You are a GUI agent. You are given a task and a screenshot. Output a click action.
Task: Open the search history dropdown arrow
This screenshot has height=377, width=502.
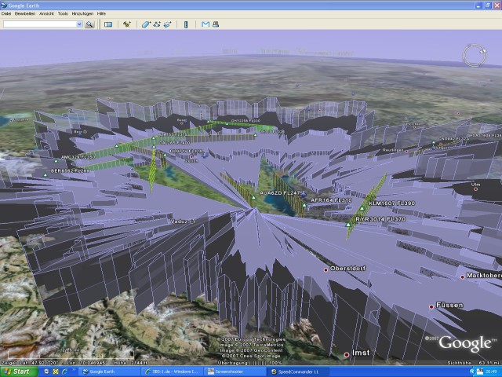pos(79,24)
